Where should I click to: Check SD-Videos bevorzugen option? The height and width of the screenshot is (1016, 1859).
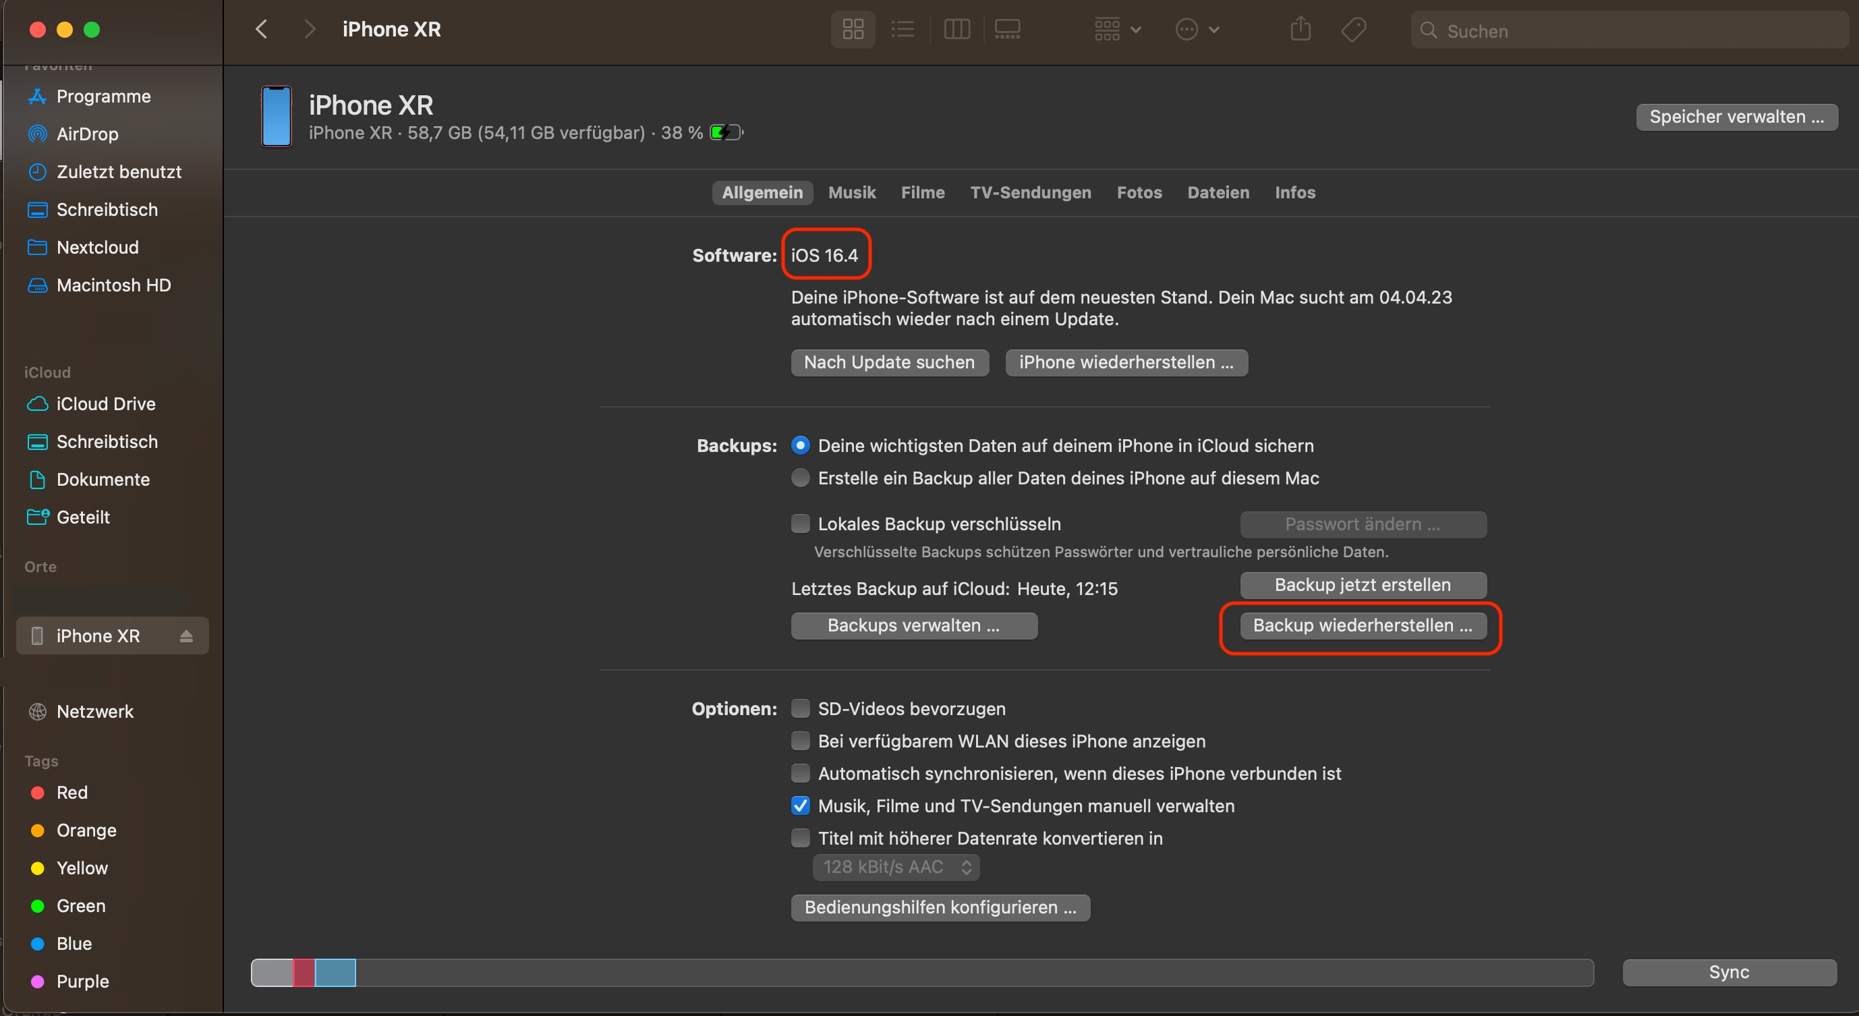[x=800, y=708]
